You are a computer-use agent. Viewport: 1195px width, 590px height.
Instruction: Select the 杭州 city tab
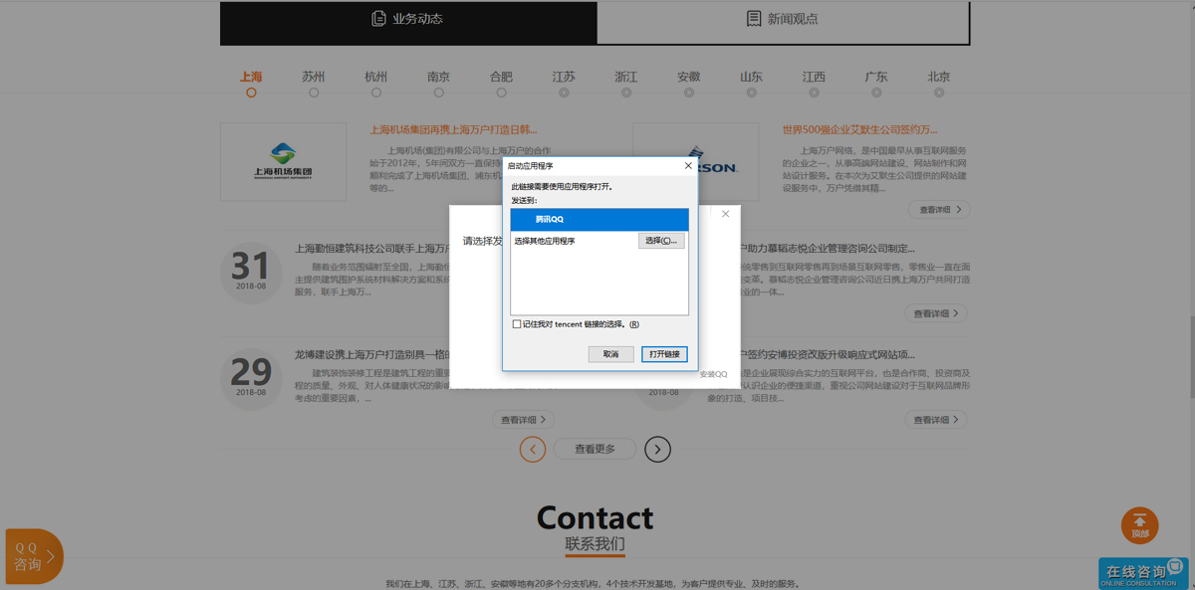point(376,77)
